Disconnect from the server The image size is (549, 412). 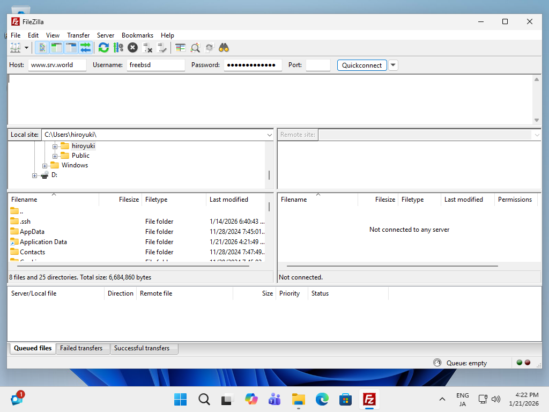[147, 47]
